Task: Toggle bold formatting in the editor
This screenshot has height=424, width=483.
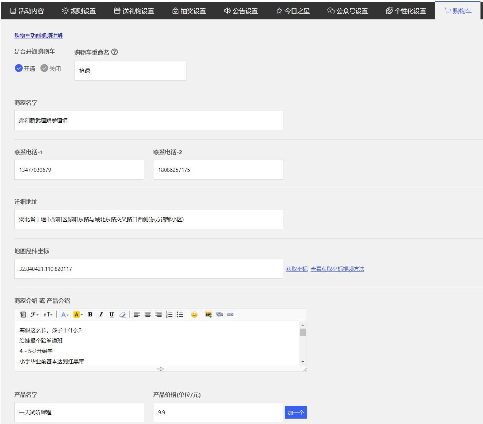Action: click(x=90, y=315)
